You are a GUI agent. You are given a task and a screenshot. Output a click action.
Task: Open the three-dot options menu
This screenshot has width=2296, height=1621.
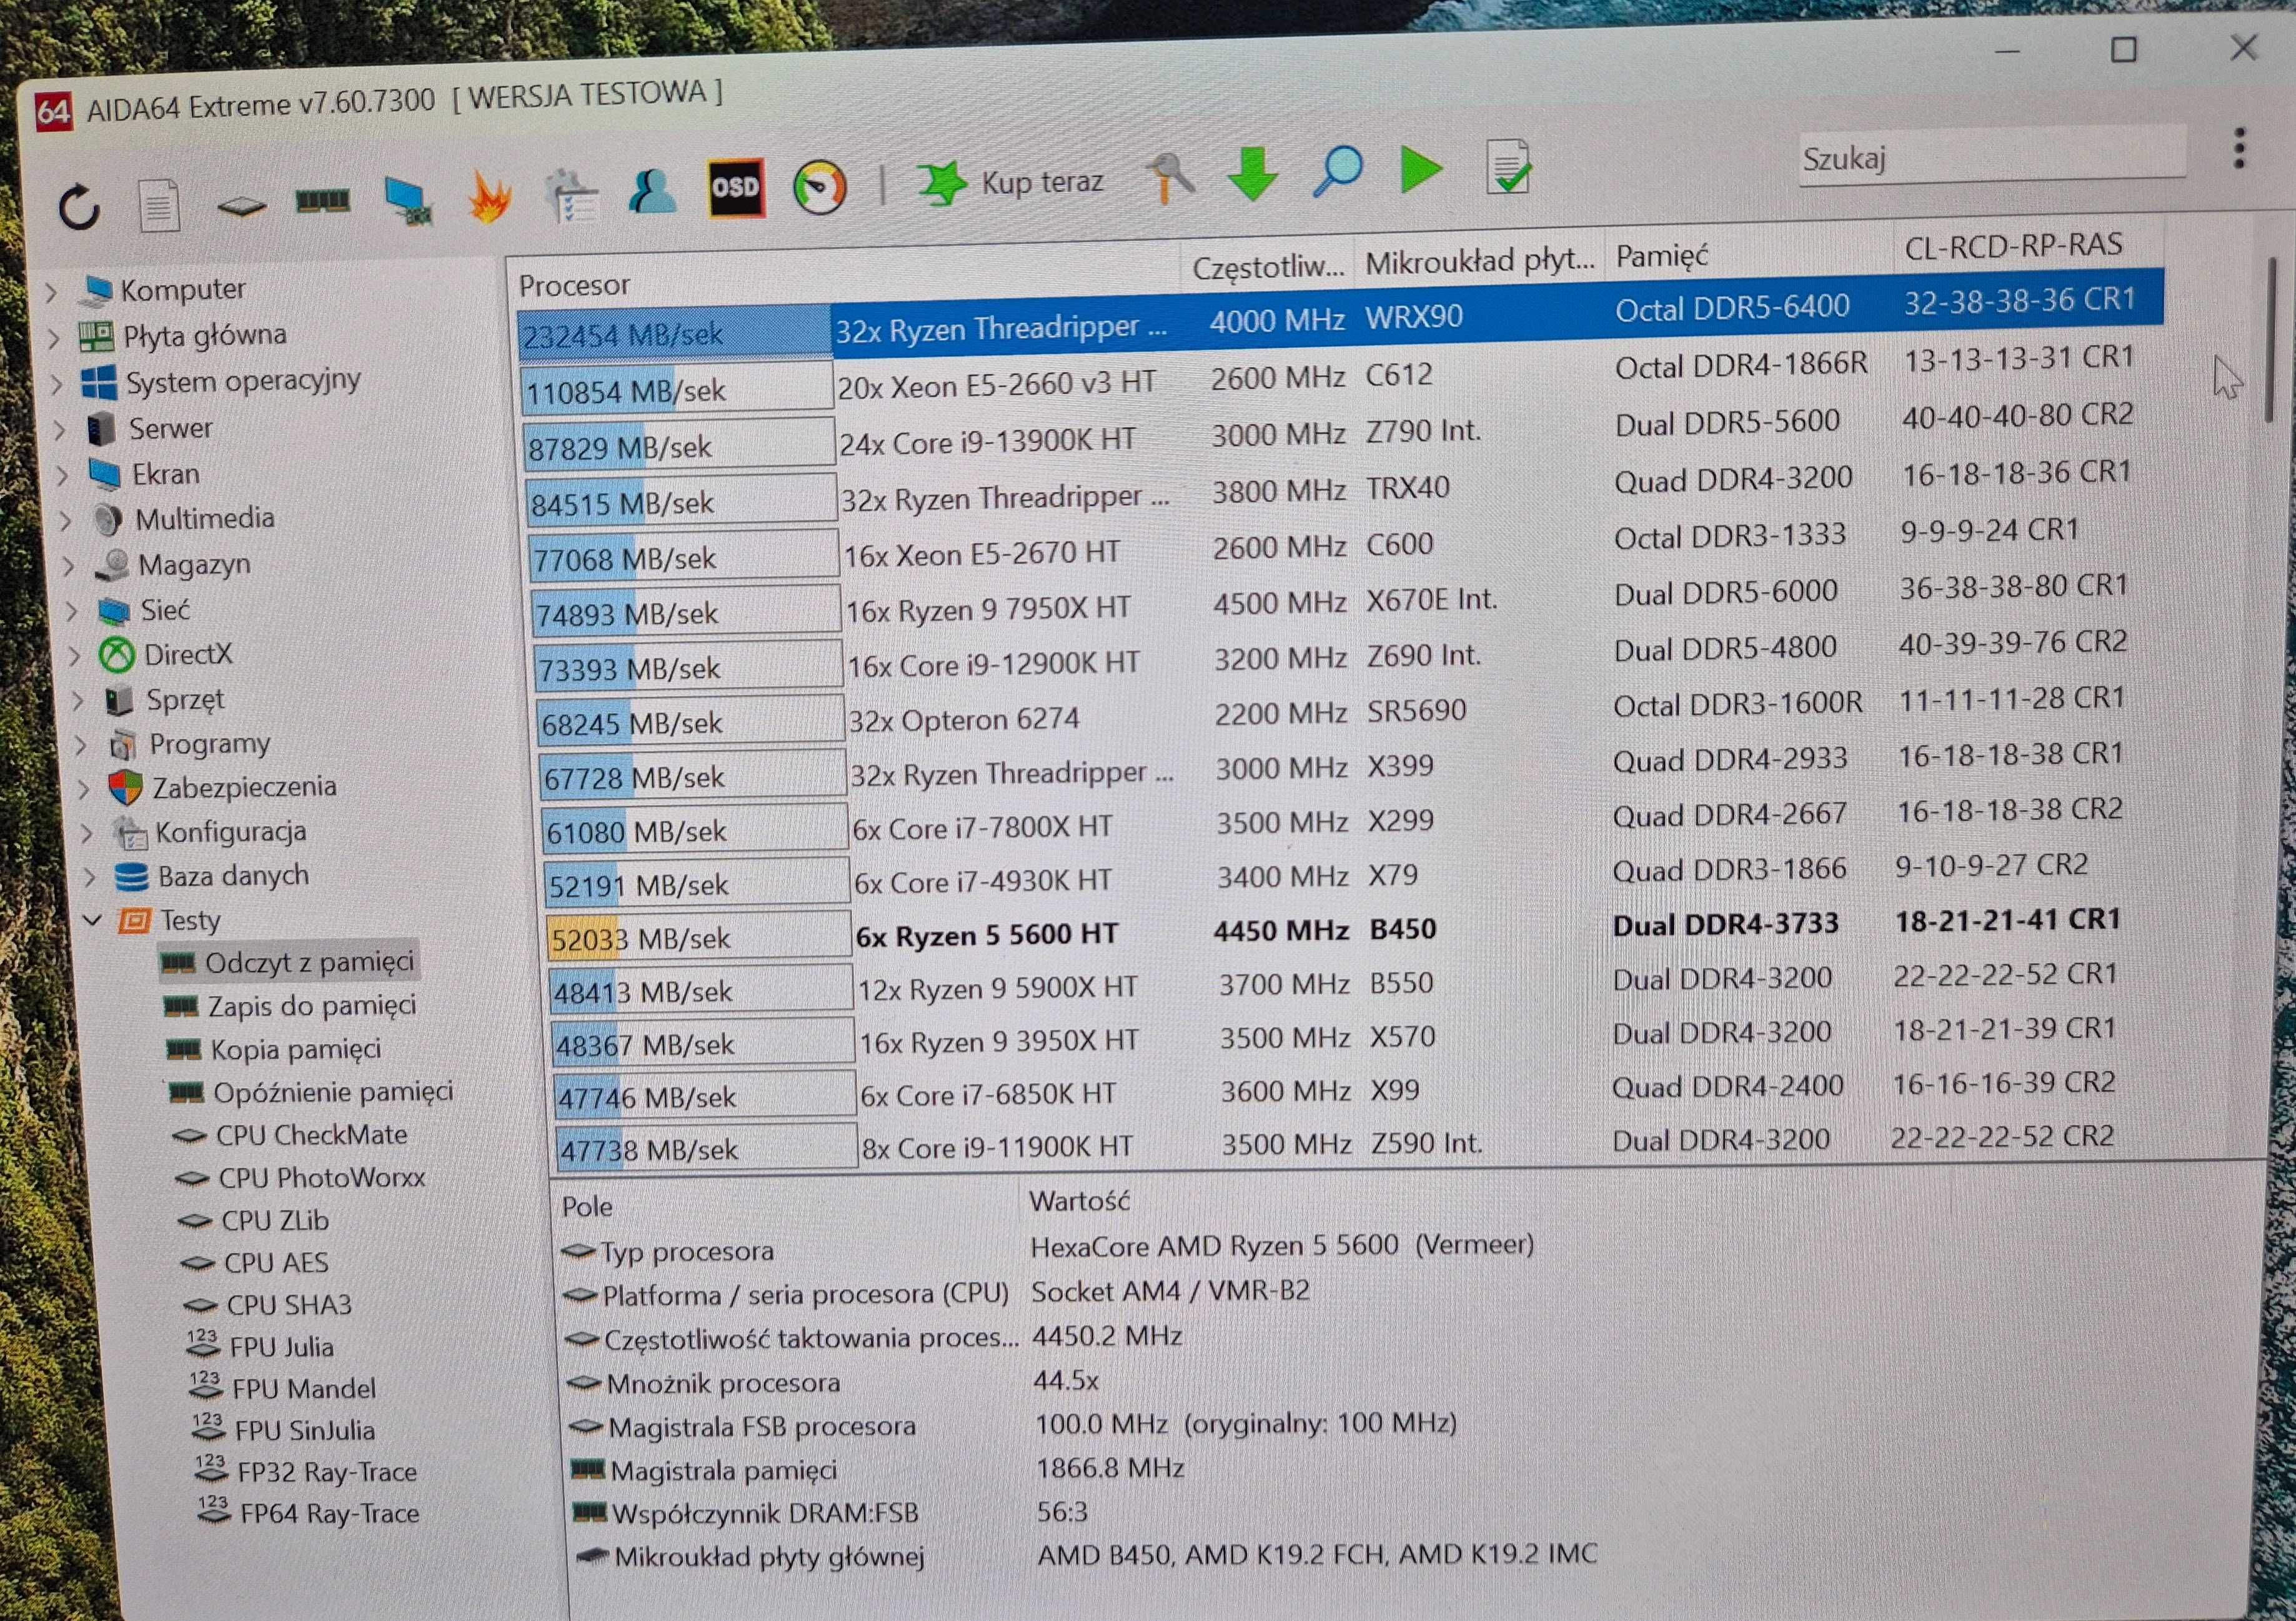click(2240, 148)
